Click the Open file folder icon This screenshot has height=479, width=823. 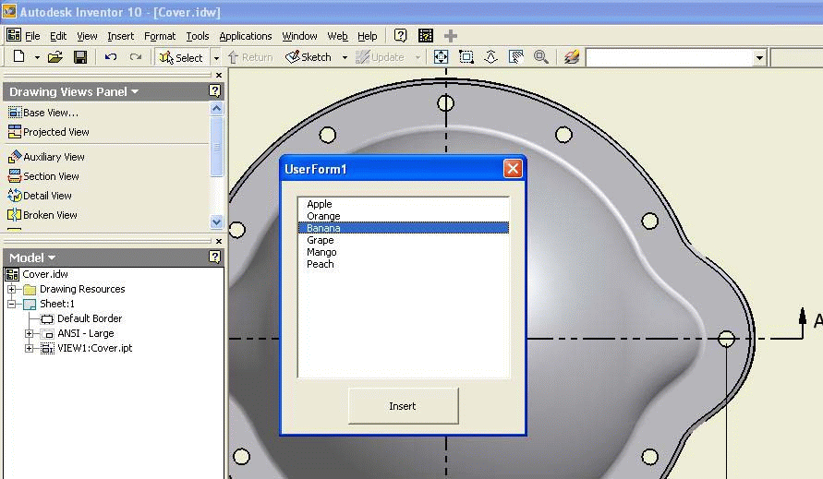click(55, 56)
